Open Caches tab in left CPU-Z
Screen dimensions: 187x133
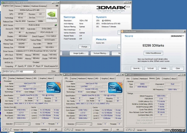(x=12, y=78)
